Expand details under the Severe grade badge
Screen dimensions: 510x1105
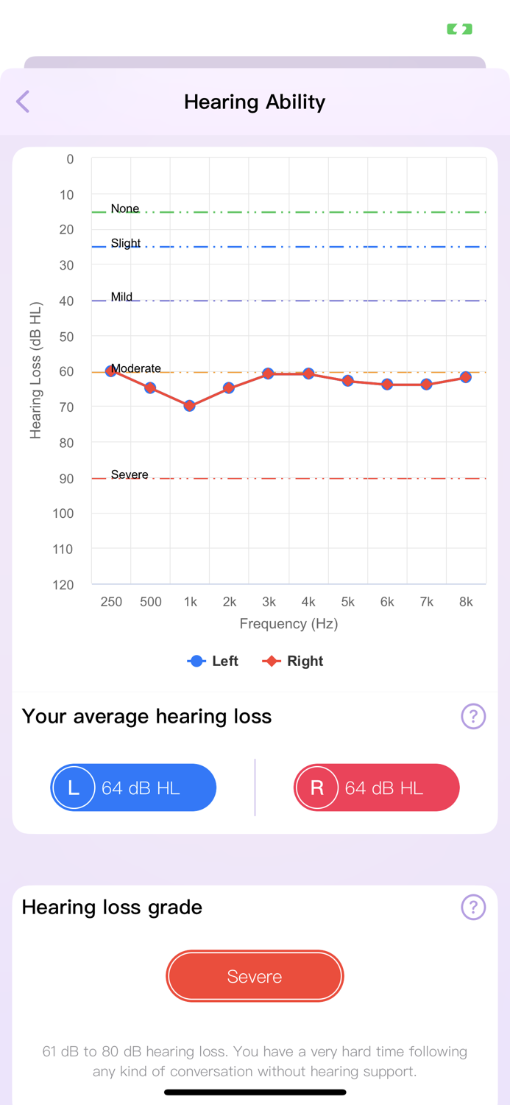[255, 976]
